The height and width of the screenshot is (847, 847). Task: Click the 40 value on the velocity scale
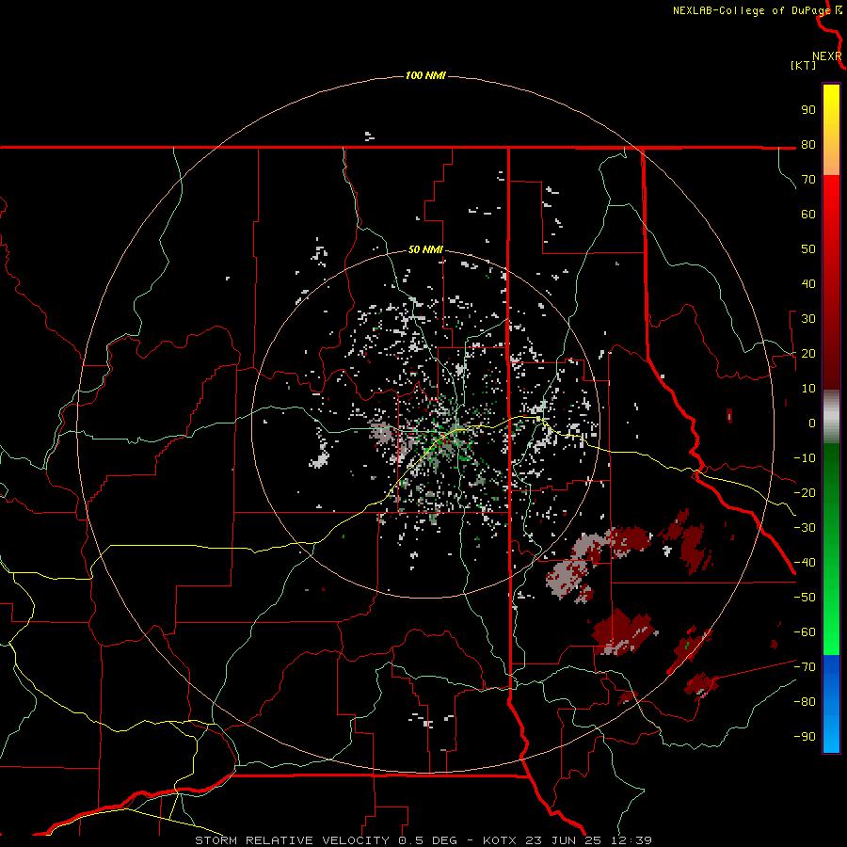tap(808, 283)
